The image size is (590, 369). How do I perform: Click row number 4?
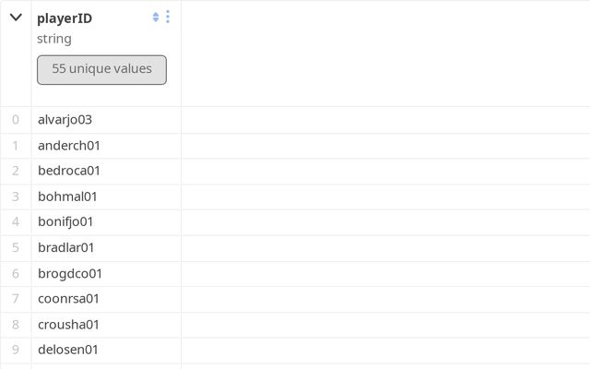coord(16,221)
